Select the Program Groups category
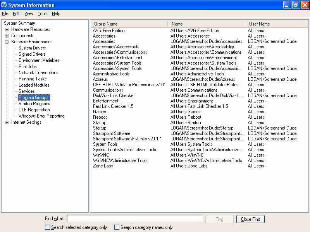 pyautogui.click(x=34, y=97)
